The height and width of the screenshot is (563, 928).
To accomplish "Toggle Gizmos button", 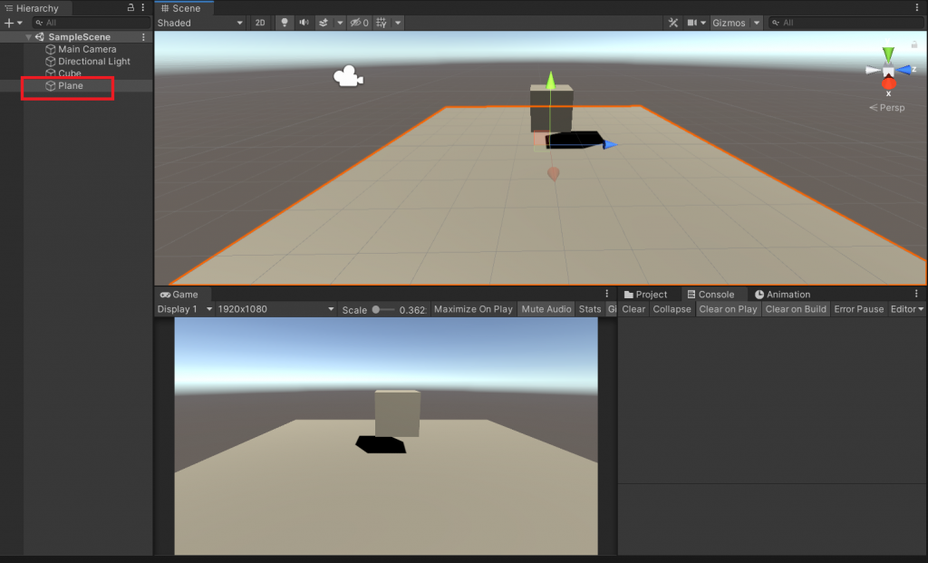I will [x=730, y=23].
